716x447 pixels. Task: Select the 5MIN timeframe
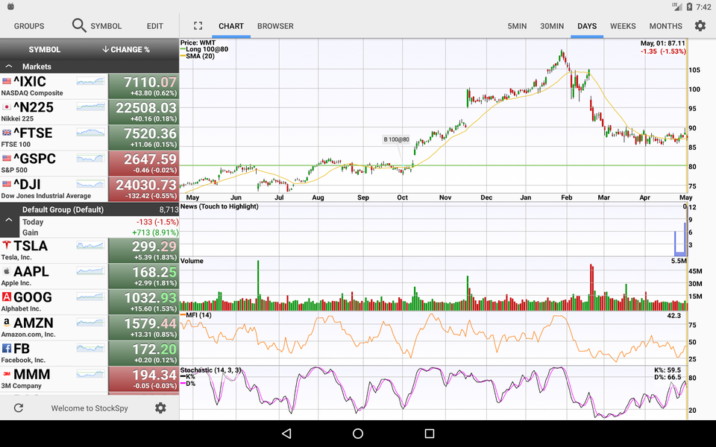click(517, 25)
